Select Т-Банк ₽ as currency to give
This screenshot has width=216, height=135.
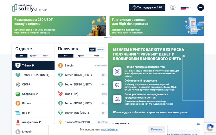tap(33, 66)
